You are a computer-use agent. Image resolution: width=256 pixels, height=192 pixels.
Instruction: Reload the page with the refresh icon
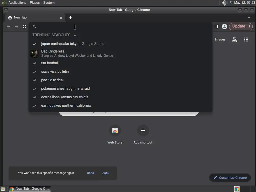coord(24,26)
